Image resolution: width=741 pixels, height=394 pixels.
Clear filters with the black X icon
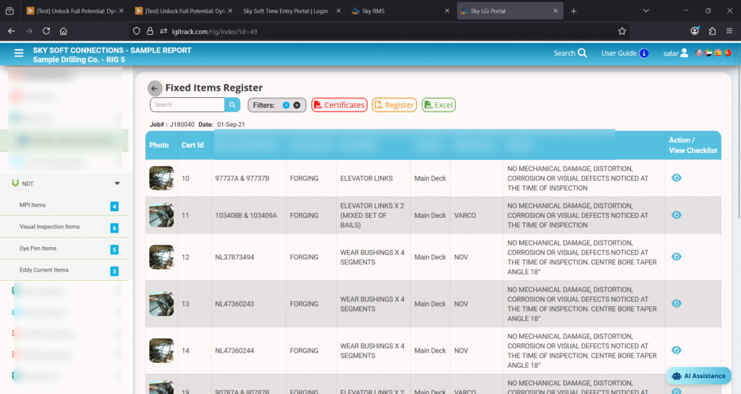pyautogui.click(x=297, y=105)
